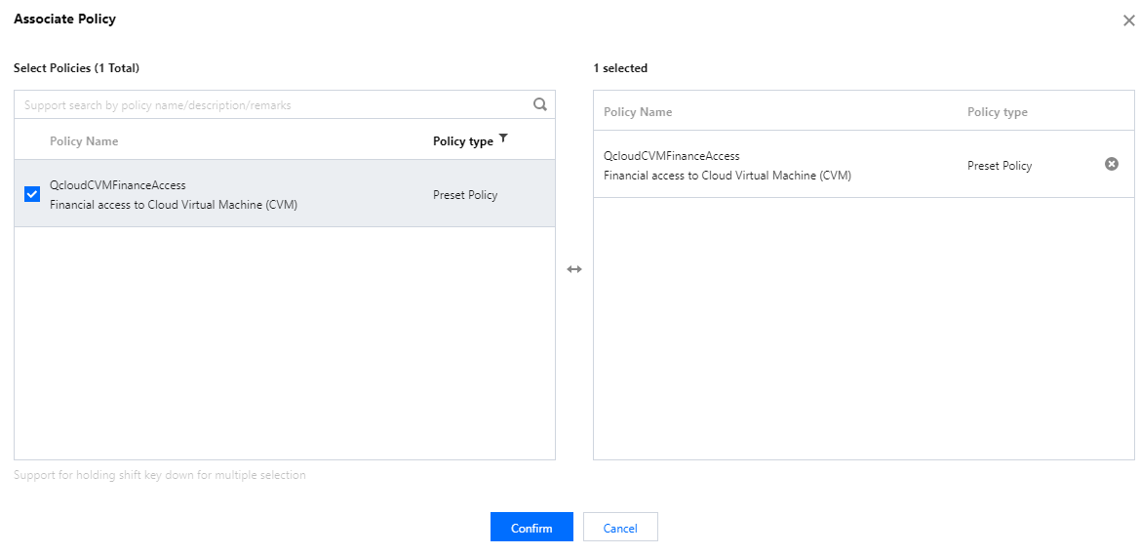This screenshot has width=1140, height=554.
Task: Click the QcloudCVMFinanceAccess name in the left list
Action: [x=118, y=184]
